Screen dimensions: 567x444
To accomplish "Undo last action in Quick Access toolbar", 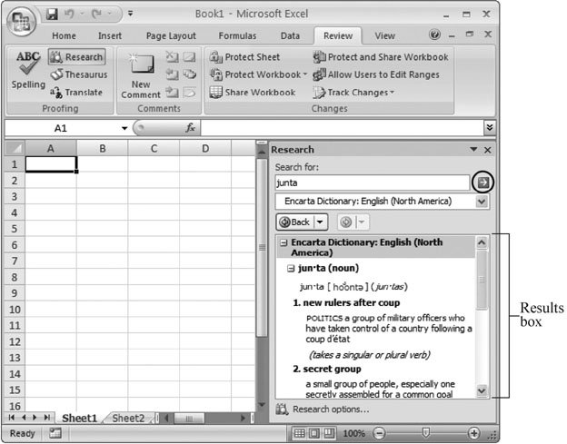I will [69, 15].
